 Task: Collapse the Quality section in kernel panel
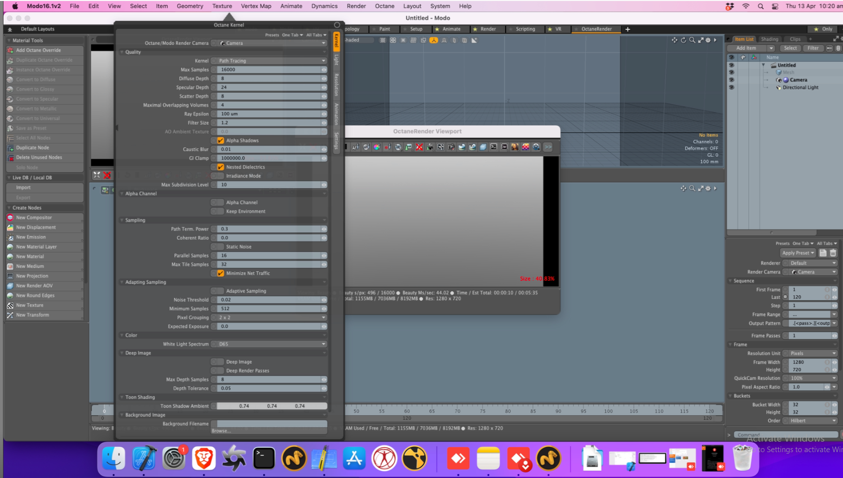(x=122, y=52)
